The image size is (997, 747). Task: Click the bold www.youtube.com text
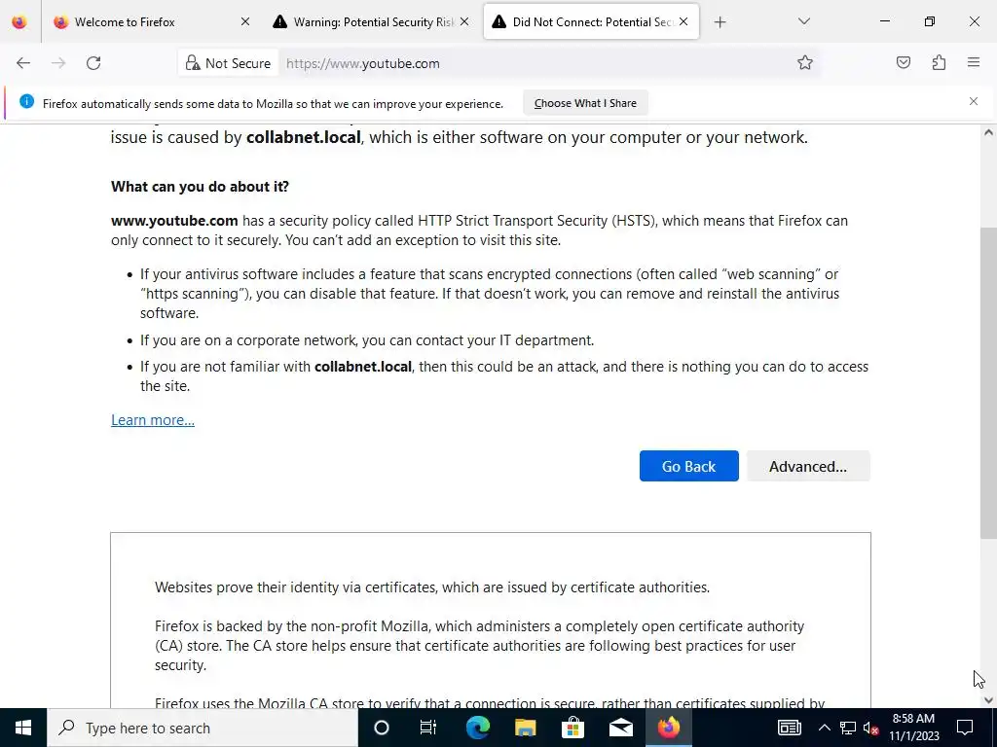[x=174, y=221]
